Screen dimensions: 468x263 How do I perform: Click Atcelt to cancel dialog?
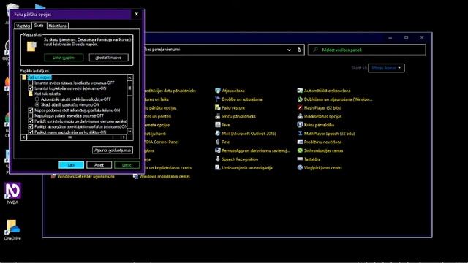99,165
